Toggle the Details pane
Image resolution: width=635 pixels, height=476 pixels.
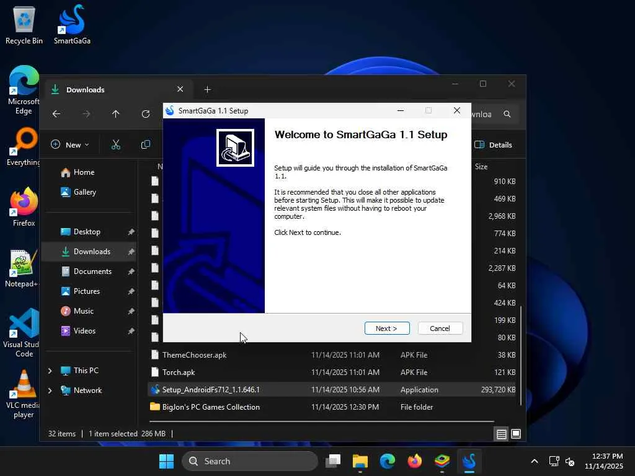(x=493, y=144)
